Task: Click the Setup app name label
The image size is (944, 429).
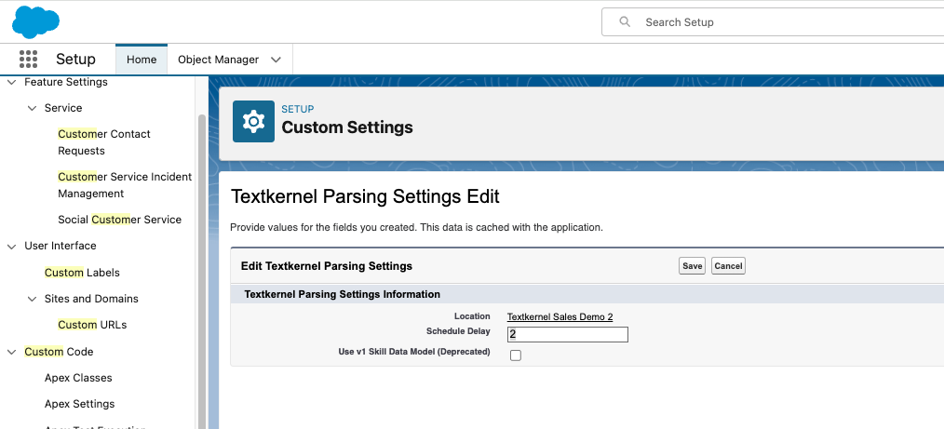Action: pos(75,59)
